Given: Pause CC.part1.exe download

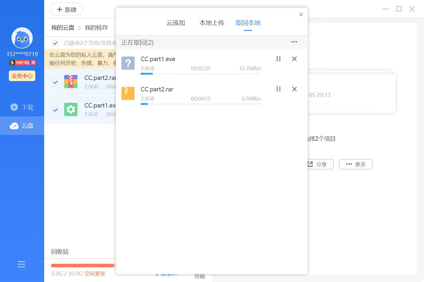Looking at the screenshot, I should [x=279, y=59].
